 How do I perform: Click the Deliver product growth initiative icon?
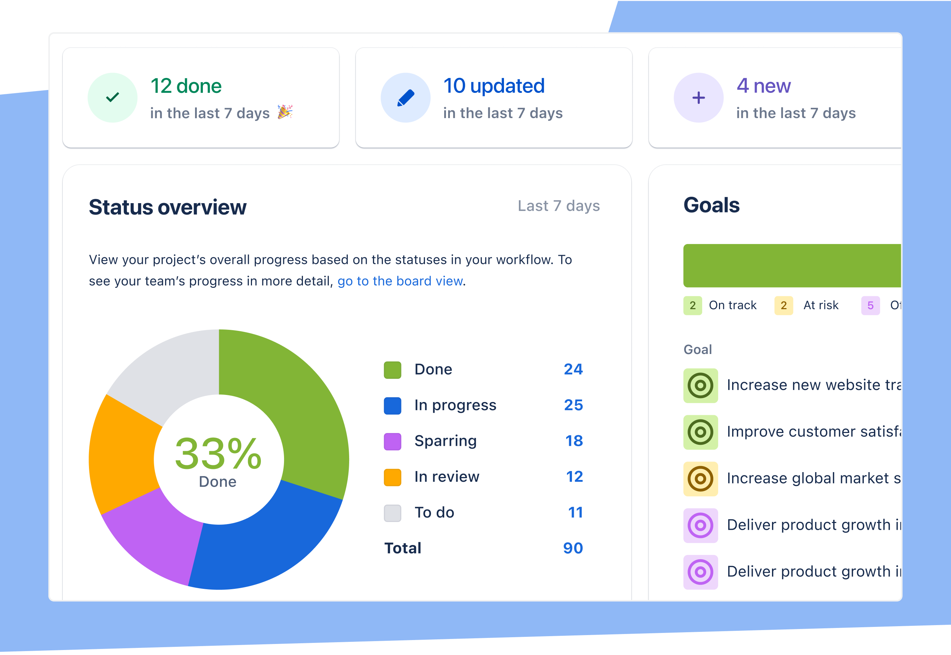click(x=700, y=525)
